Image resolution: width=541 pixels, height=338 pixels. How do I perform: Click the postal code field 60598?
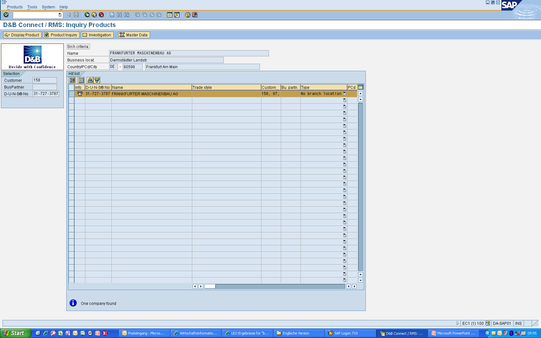pos(133,67)
